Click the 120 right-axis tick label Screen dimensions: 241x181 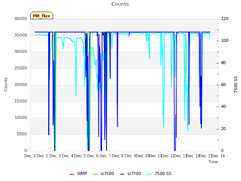pos(225,18)
